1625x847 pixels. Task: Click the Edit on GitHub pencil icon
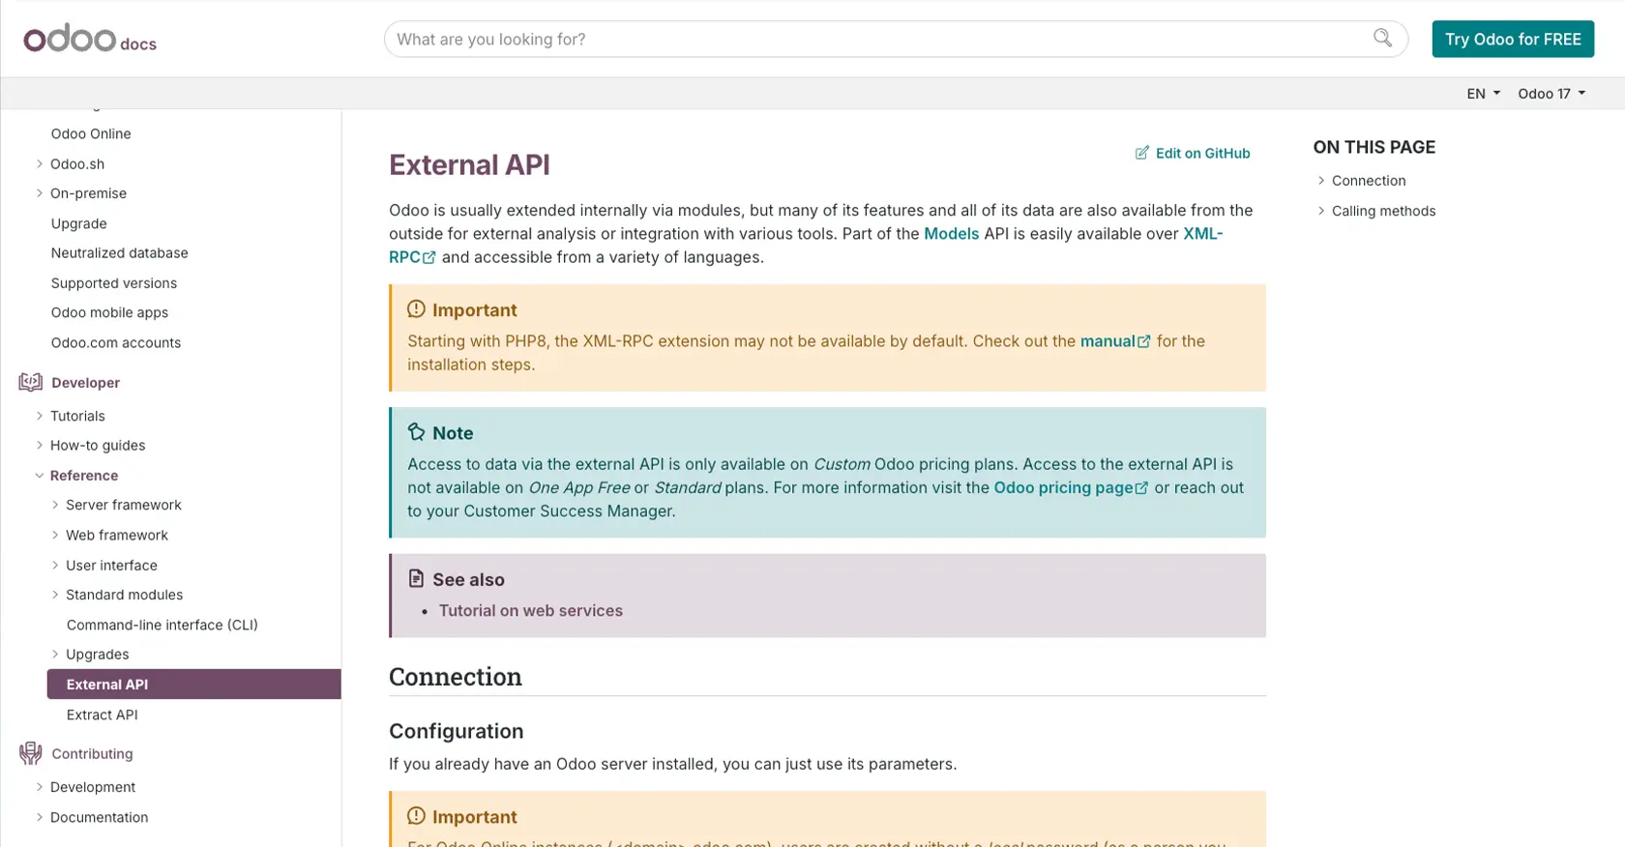[x=1142, y=153]
